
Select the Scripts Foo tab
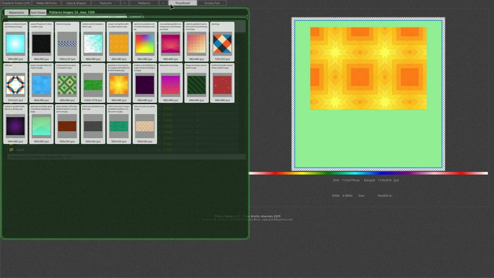211,3
